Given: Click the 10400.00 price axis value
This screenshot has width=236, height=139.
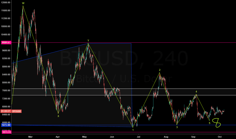Looking at the screenshot, I should tap(6, 34).
